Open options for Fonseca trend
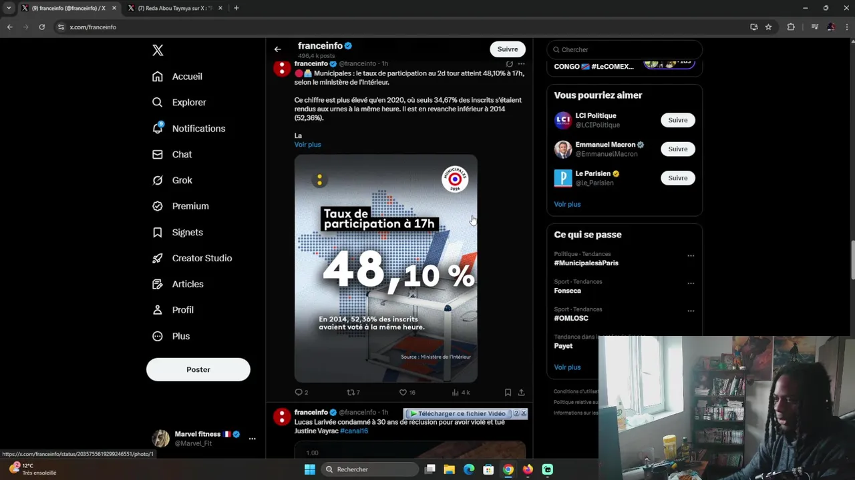This screenshot has width=855, height=480. (691, 283)
